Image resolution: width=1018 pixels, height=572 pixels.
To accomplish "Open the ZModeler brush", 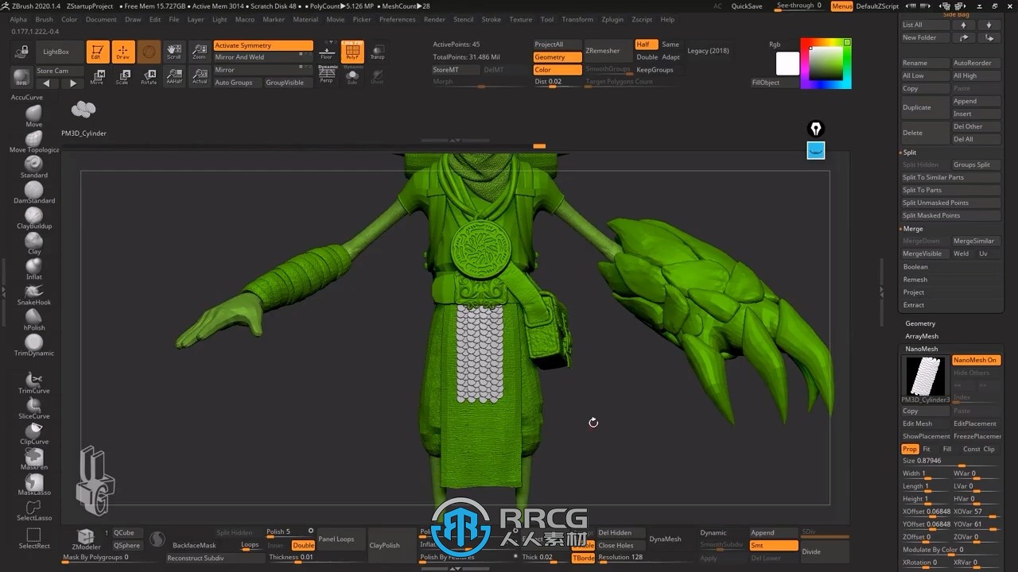I will pos(86,539).
